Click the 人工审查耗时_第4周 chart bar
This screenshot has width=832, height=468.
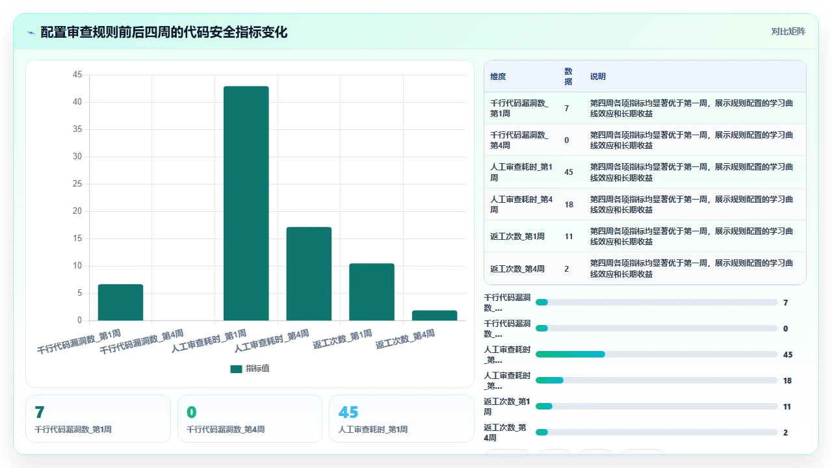pyautogui.click(x=309, y=274)
